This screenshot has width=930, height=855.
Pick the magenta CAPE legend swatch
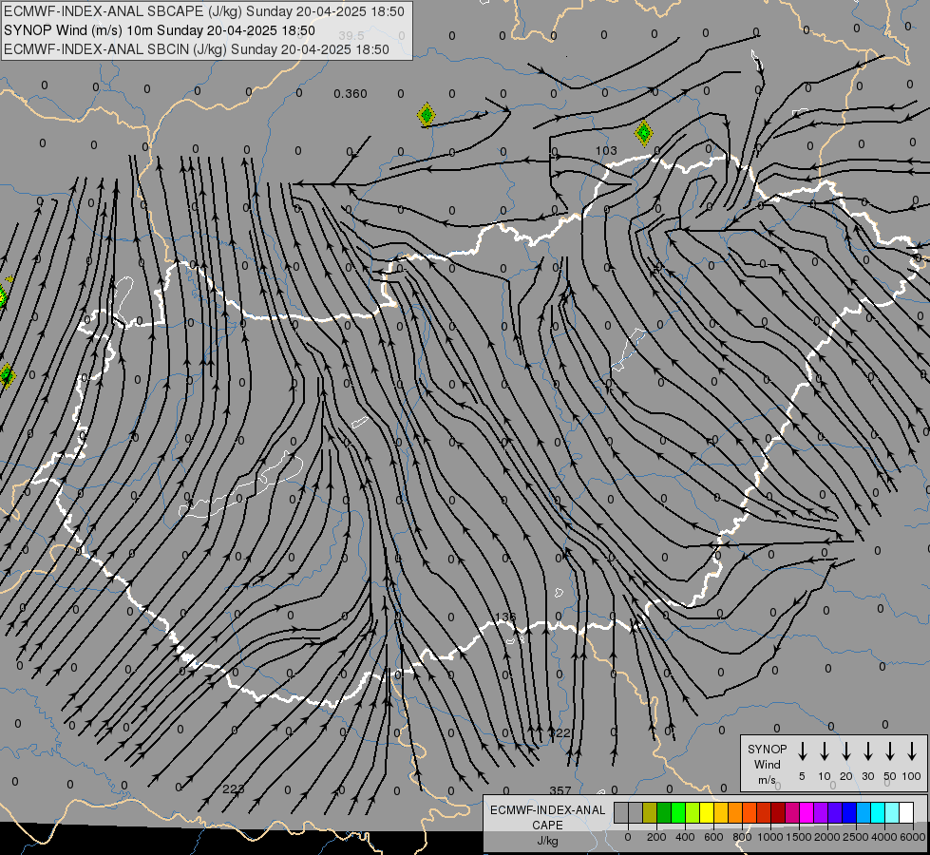[x=807, y=813]
